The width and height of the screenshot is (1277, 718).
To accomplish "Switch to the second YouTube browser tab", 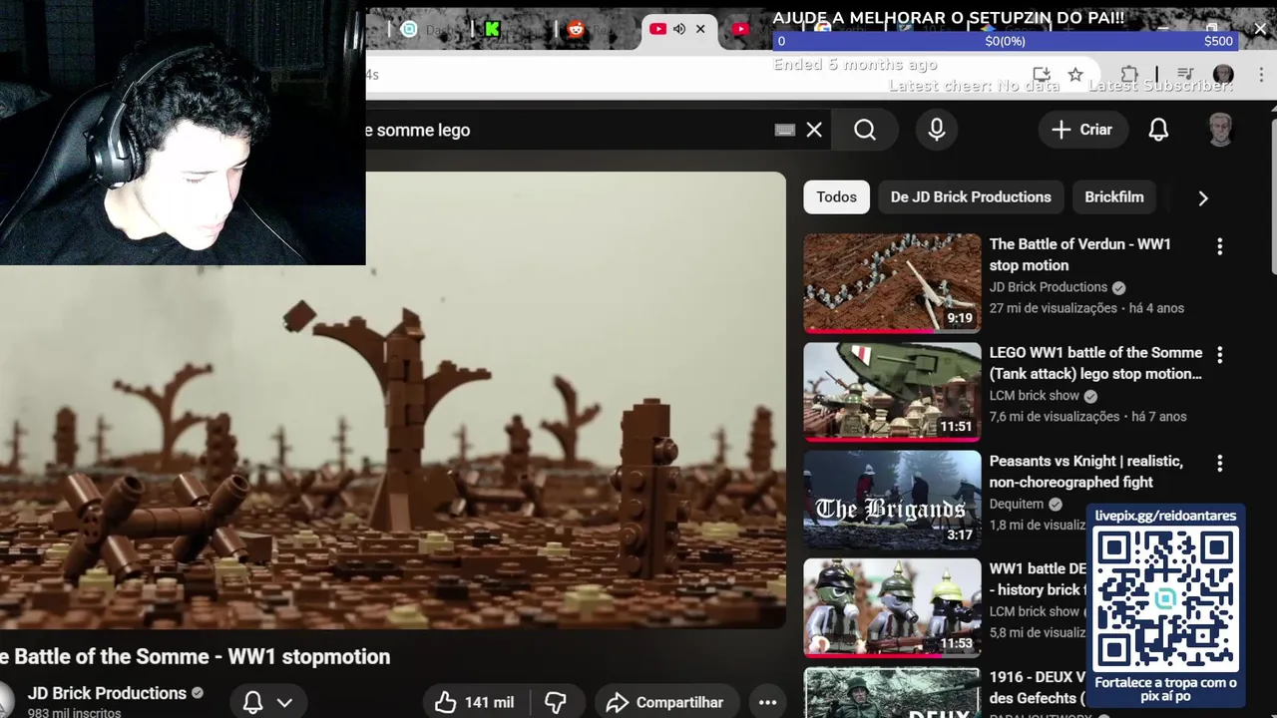I will [x=740, y=29].
